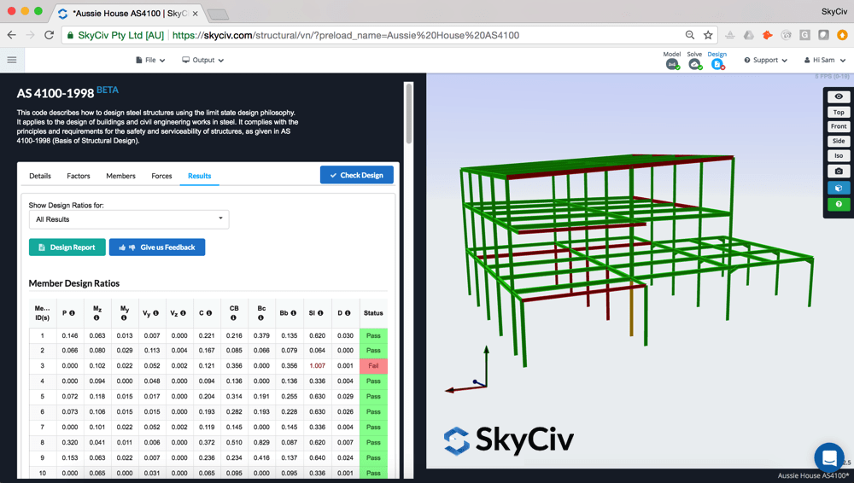Click the Design Report button
Screen dimensions: 854x483
click(x=67, y=247)
